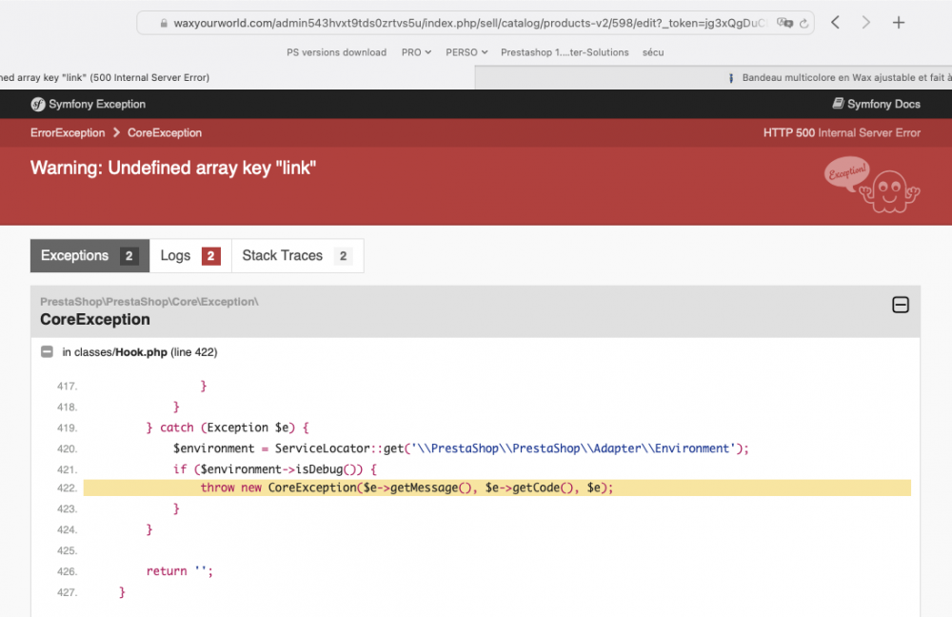Click CoreException breadcrumb

pos(165,133)
